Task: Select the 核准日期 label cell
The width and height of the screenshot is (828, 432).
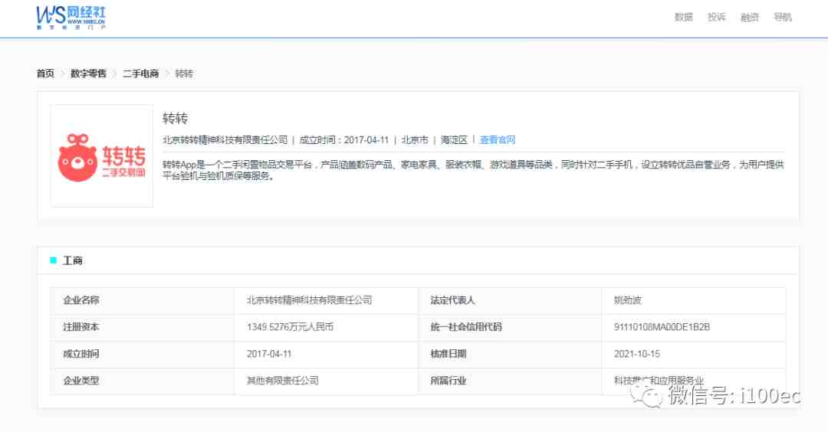Action: 510,355
